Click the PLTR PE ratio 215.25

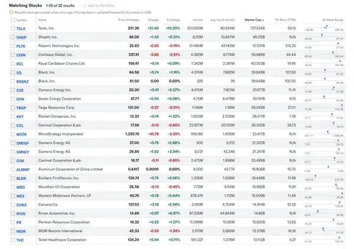click(290, 46)
